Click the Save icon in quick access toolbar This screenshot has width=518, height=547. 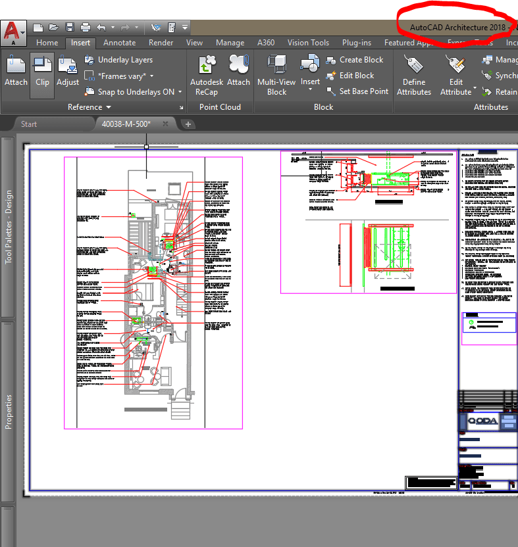coord(70,28)
